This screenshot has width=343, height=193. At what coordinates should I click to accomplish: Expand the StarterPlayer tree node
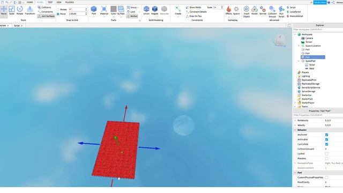pyautogui.click(x=295, y=102)
